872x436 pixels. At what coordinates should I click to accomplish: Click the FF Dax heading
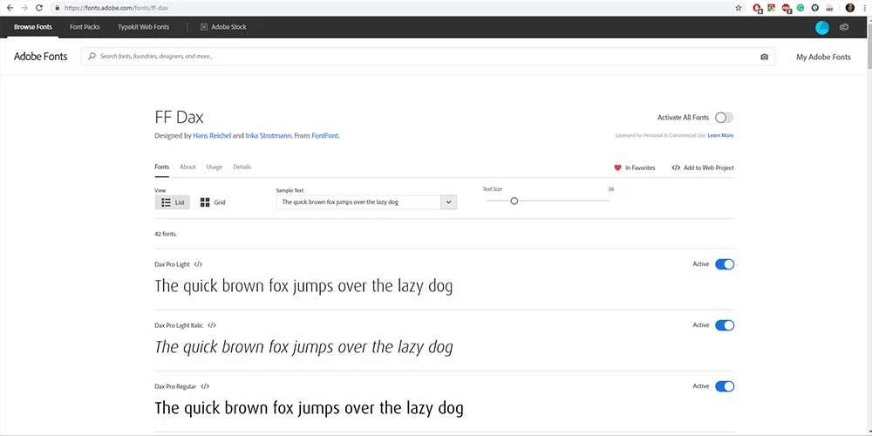(179, 118)
